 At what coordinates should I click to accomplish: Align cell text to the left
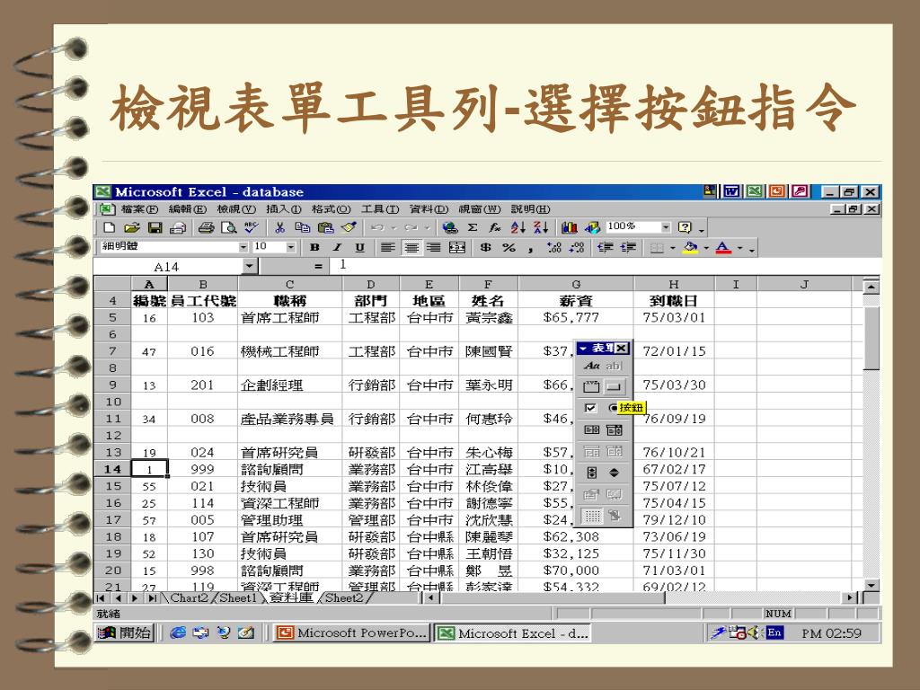pyautogui.click(x=388, y=248)
